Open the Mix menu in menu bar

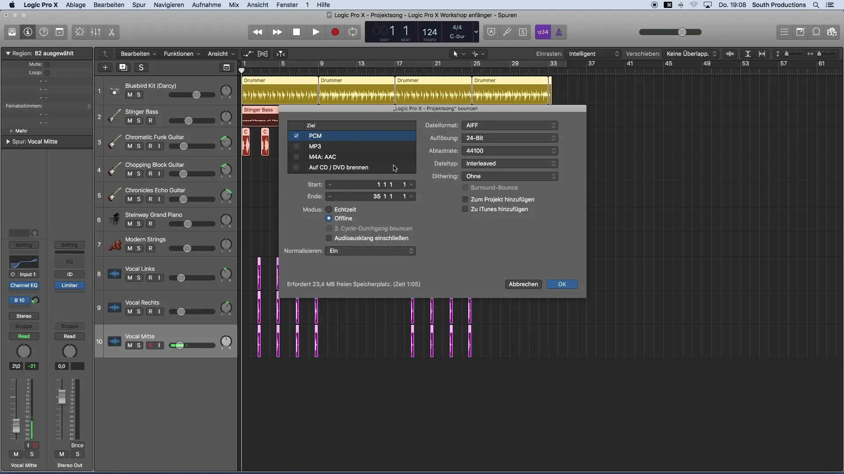tap(234, 5)
